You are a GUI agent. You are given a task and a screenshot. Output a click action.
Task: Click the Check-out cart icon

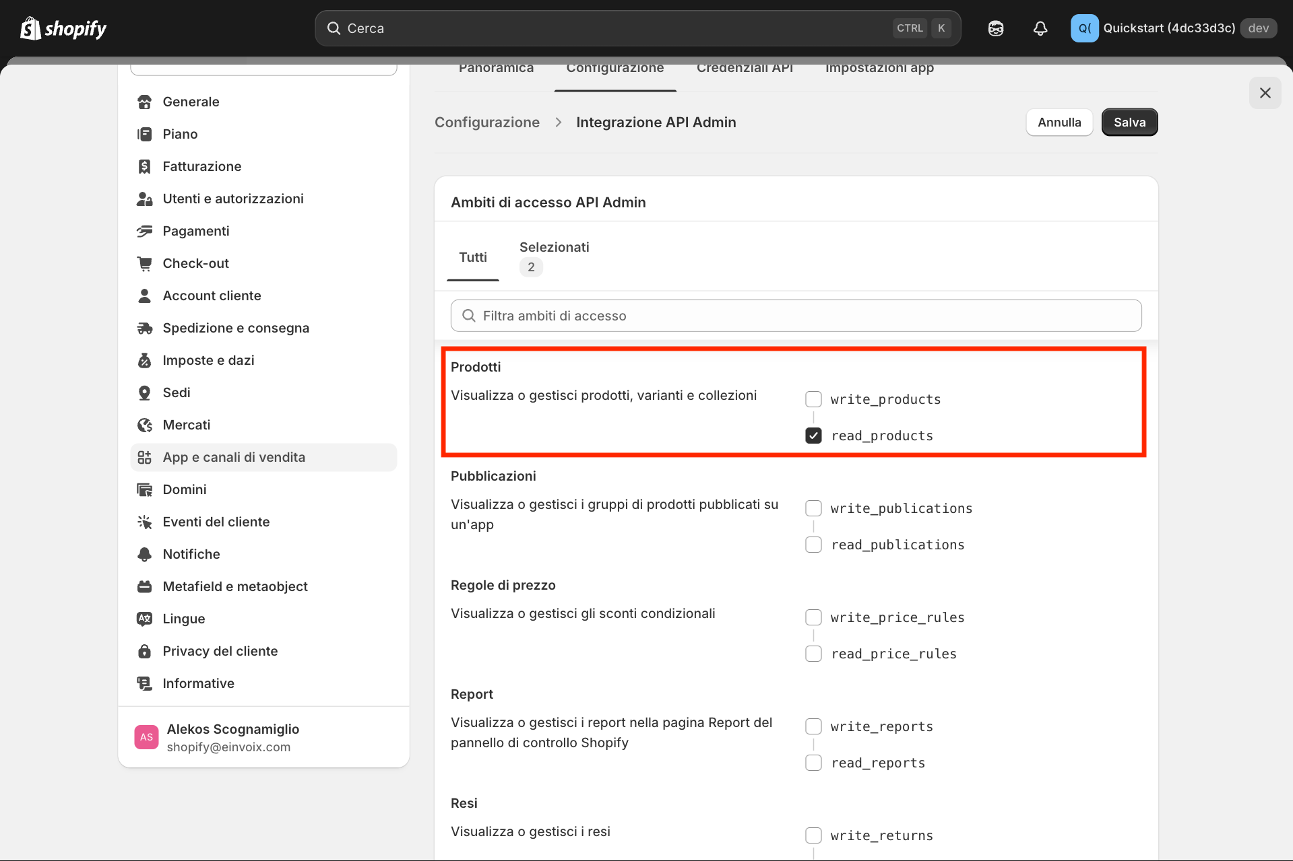144,263
